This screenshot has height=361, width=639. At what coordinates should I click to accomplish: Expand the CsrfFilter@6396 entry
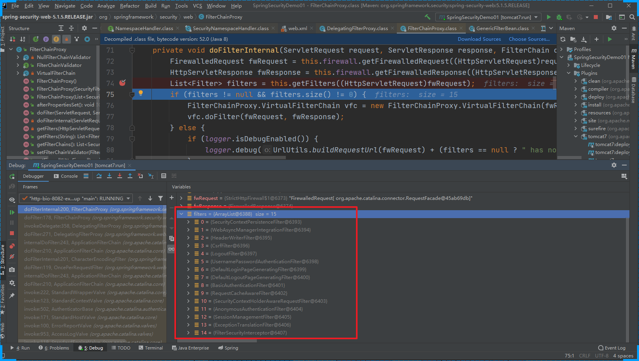[189, 246]
